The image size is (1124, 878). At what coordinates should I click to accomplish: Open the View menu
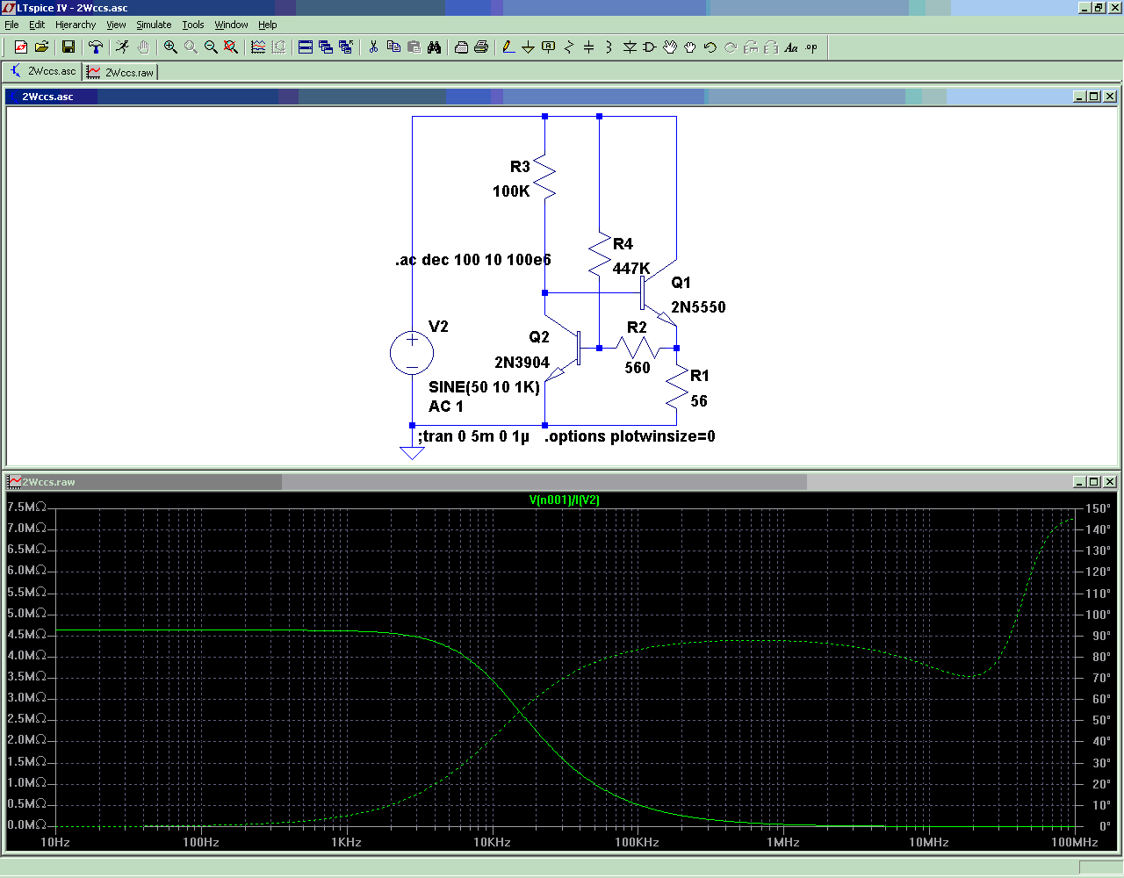pos(116,25)
